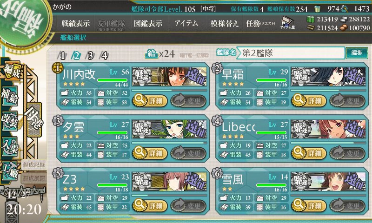Click the 雪風 ship portrait banner

[x=328, y=182]
